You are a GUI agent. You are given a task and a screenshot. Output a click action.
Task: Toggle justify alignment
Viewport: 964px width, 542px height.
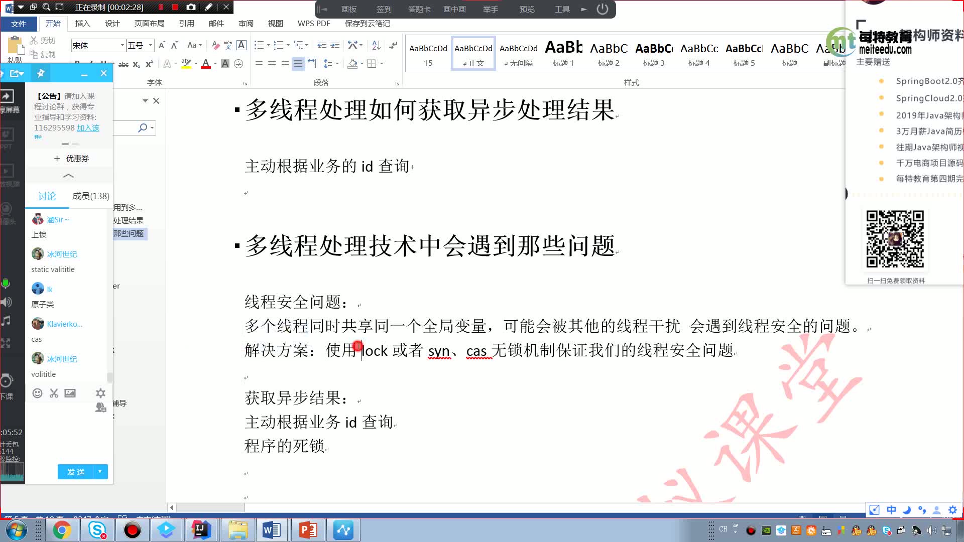(298, 64)
